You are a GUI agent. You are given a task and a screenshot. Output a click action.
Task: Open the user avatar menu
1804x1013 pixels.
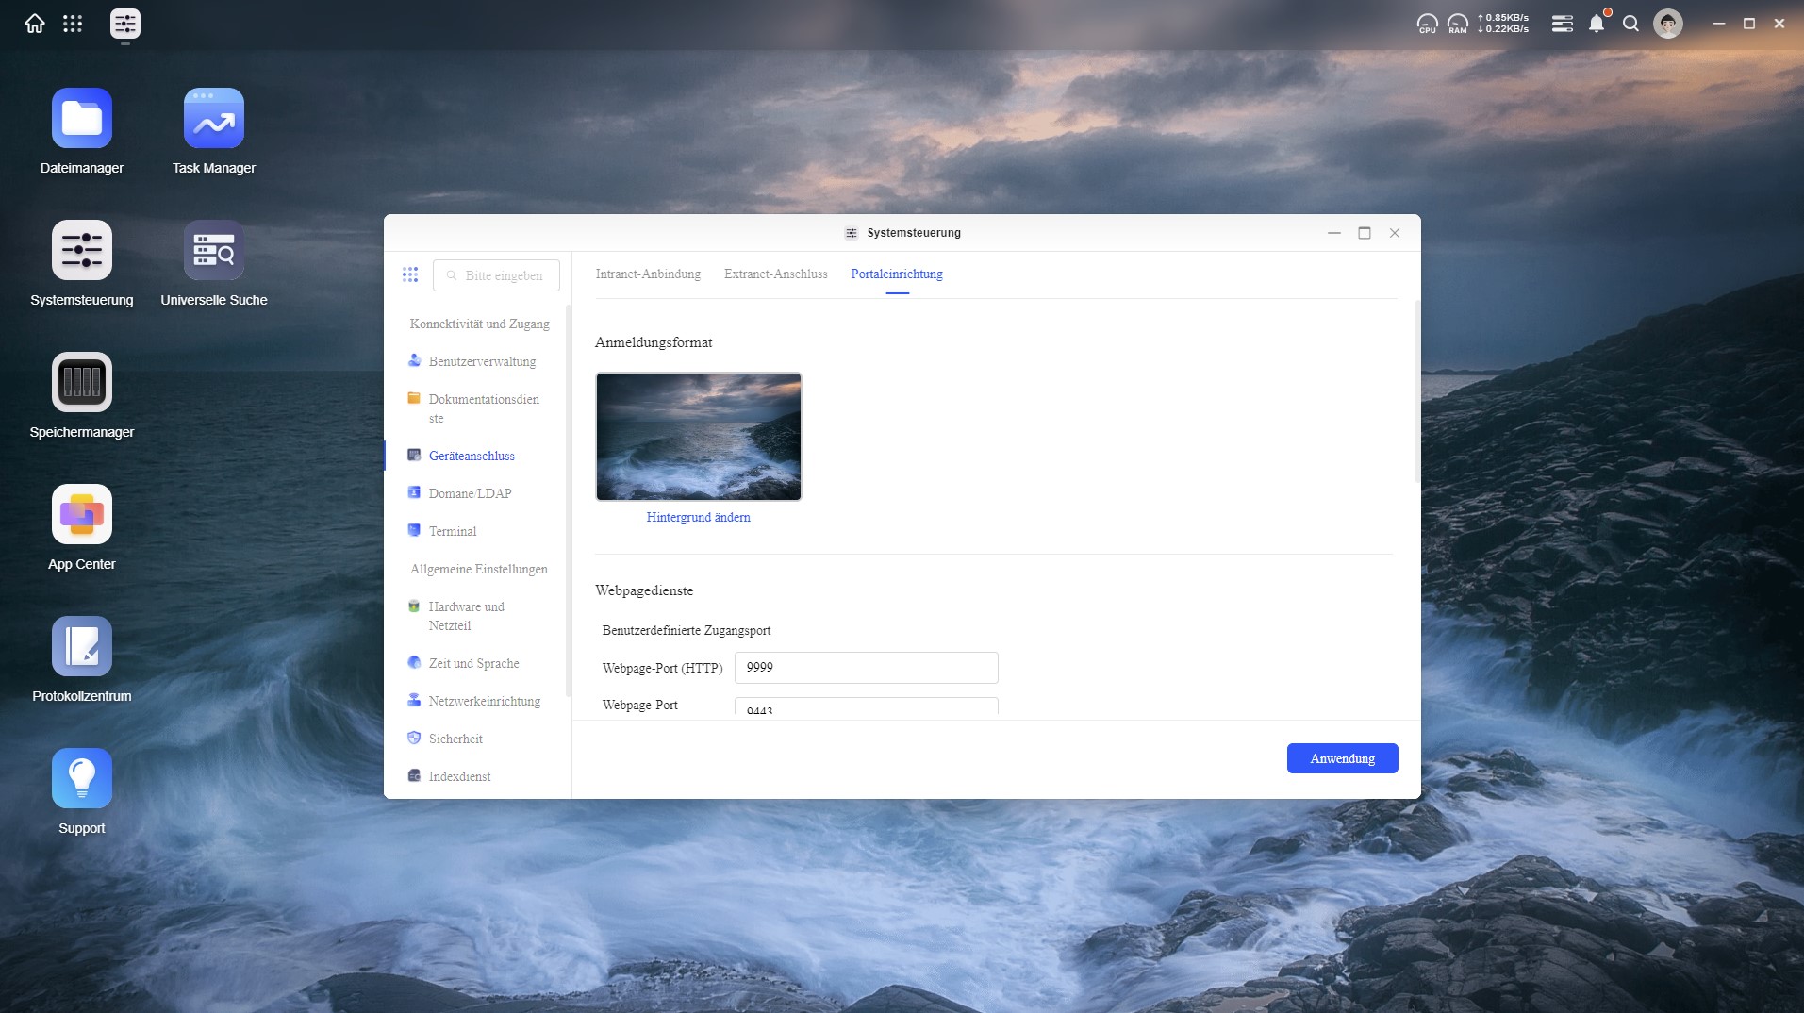(1667, 24)
